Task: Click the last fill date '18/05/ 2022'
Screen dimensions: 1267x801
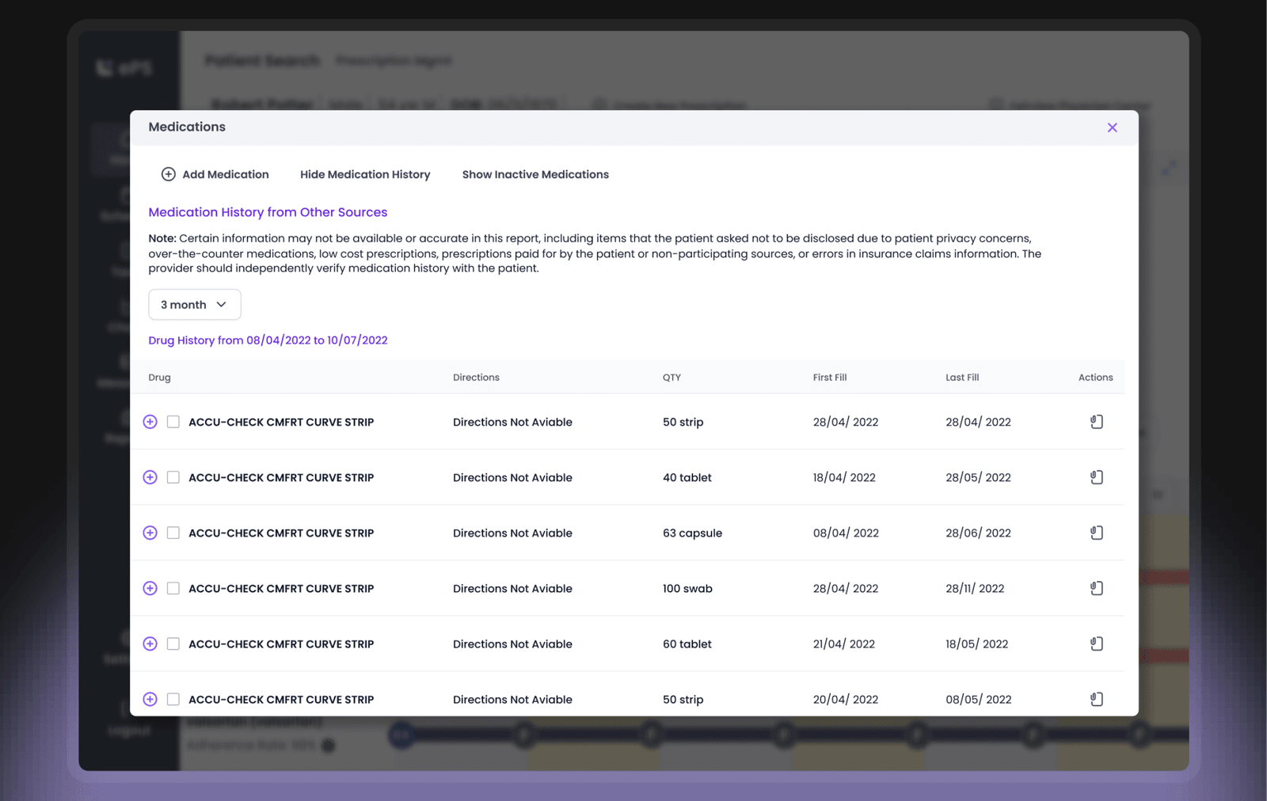Action: [976, 643]
